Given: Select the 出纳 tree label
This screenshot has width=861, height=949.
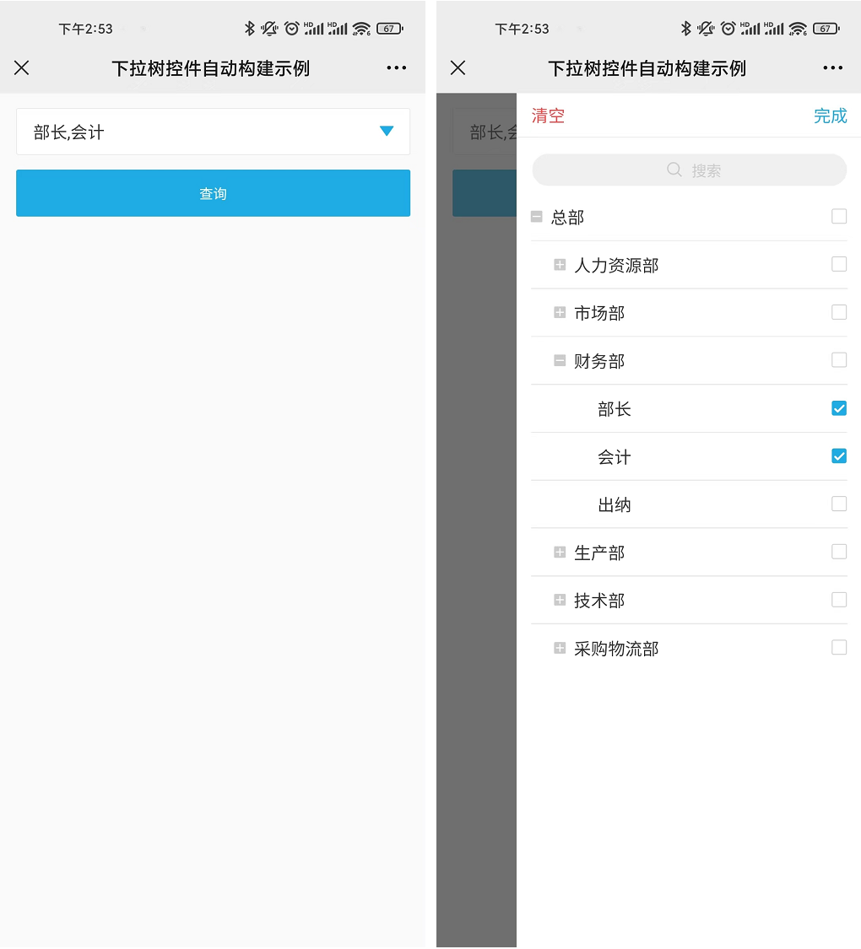Looking at the screenshot, I should click(x=614, y=504).
